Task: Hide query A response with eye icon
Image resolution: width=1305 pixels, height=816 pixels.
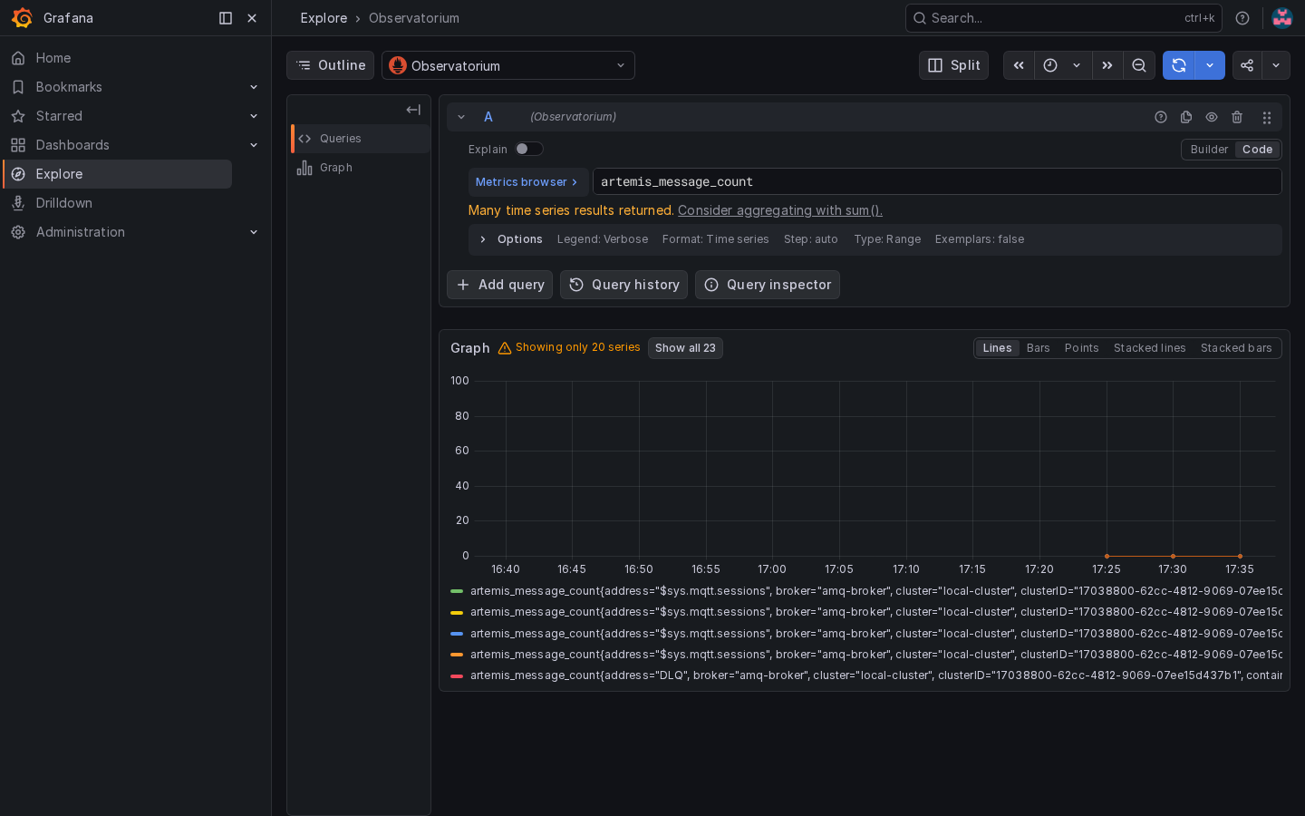Action: pos(1212,117)
